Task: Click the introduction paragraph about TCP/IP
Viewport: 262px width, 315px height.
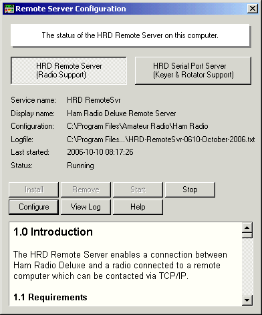Action: (x=120, y=265)
